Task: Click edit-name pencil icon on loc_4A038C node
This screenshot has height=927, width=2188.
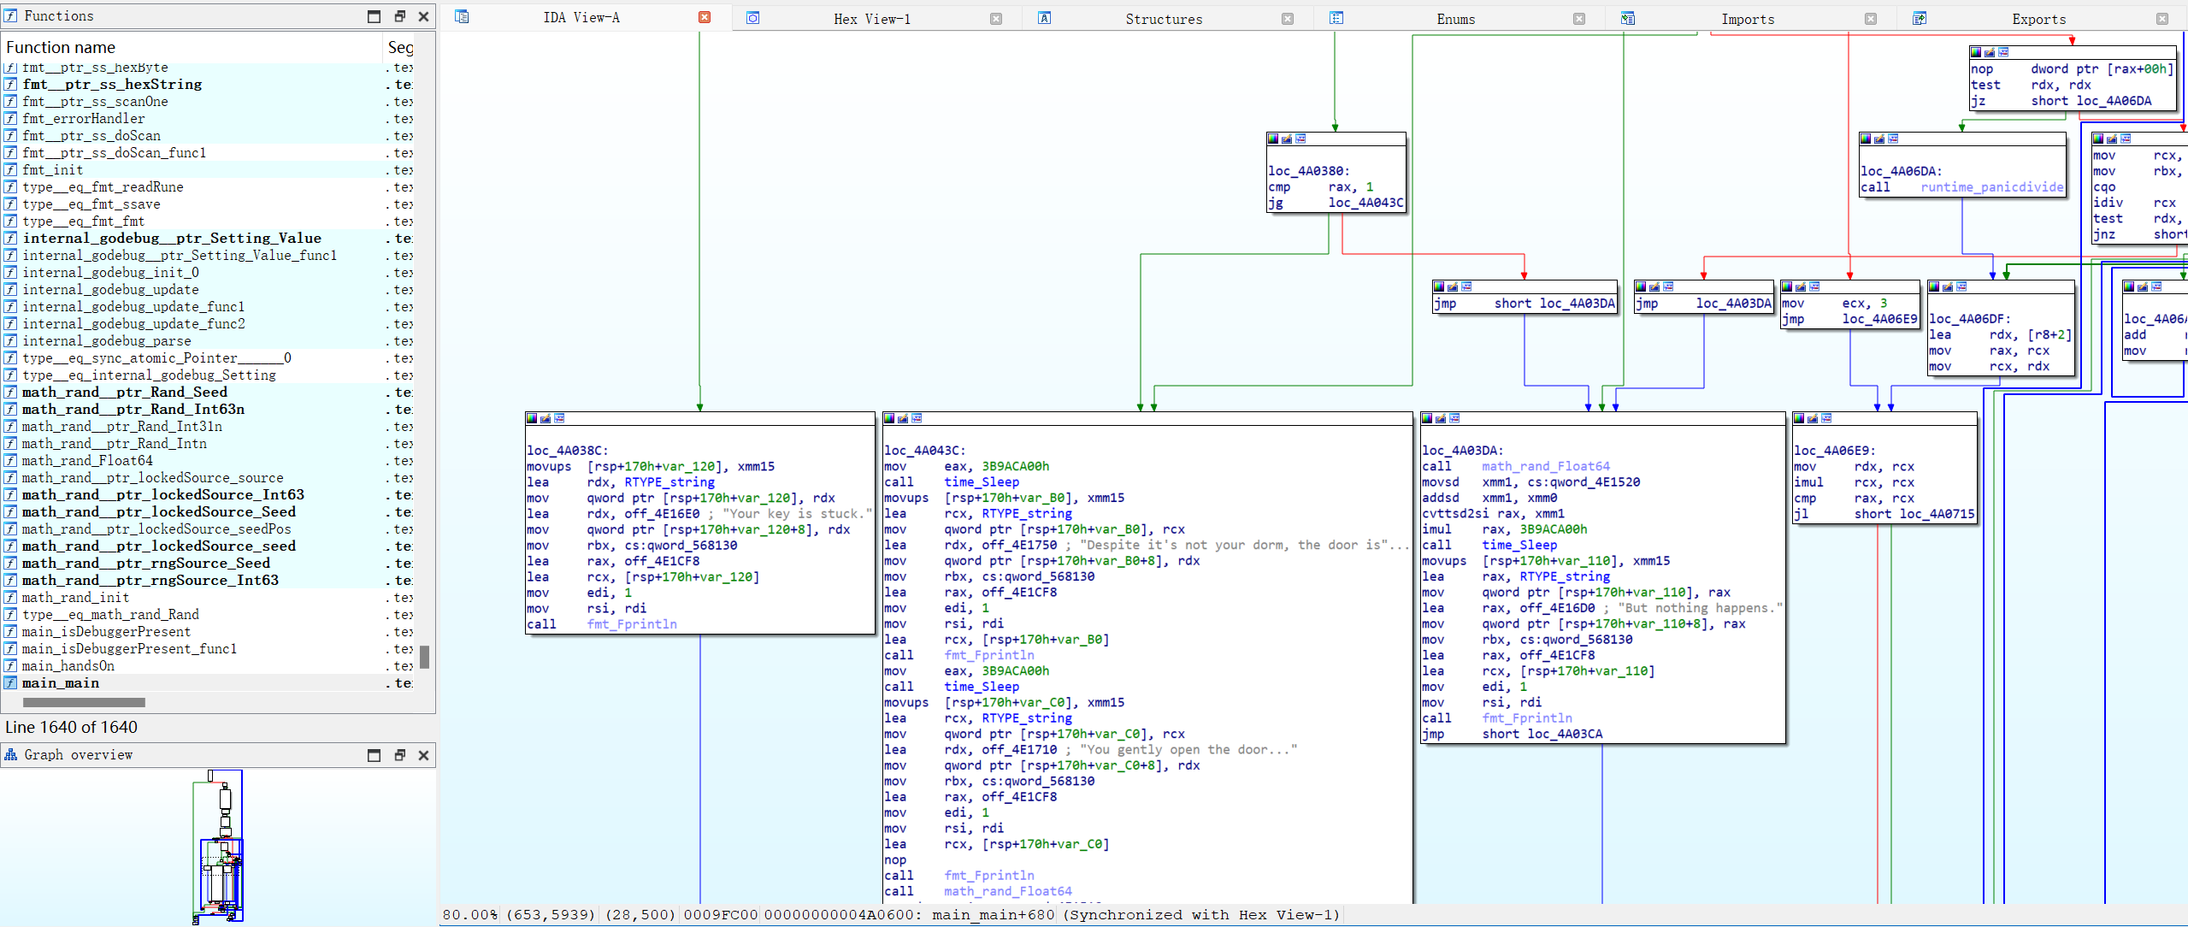Action: pyautogui.click(x=546, y=418)
